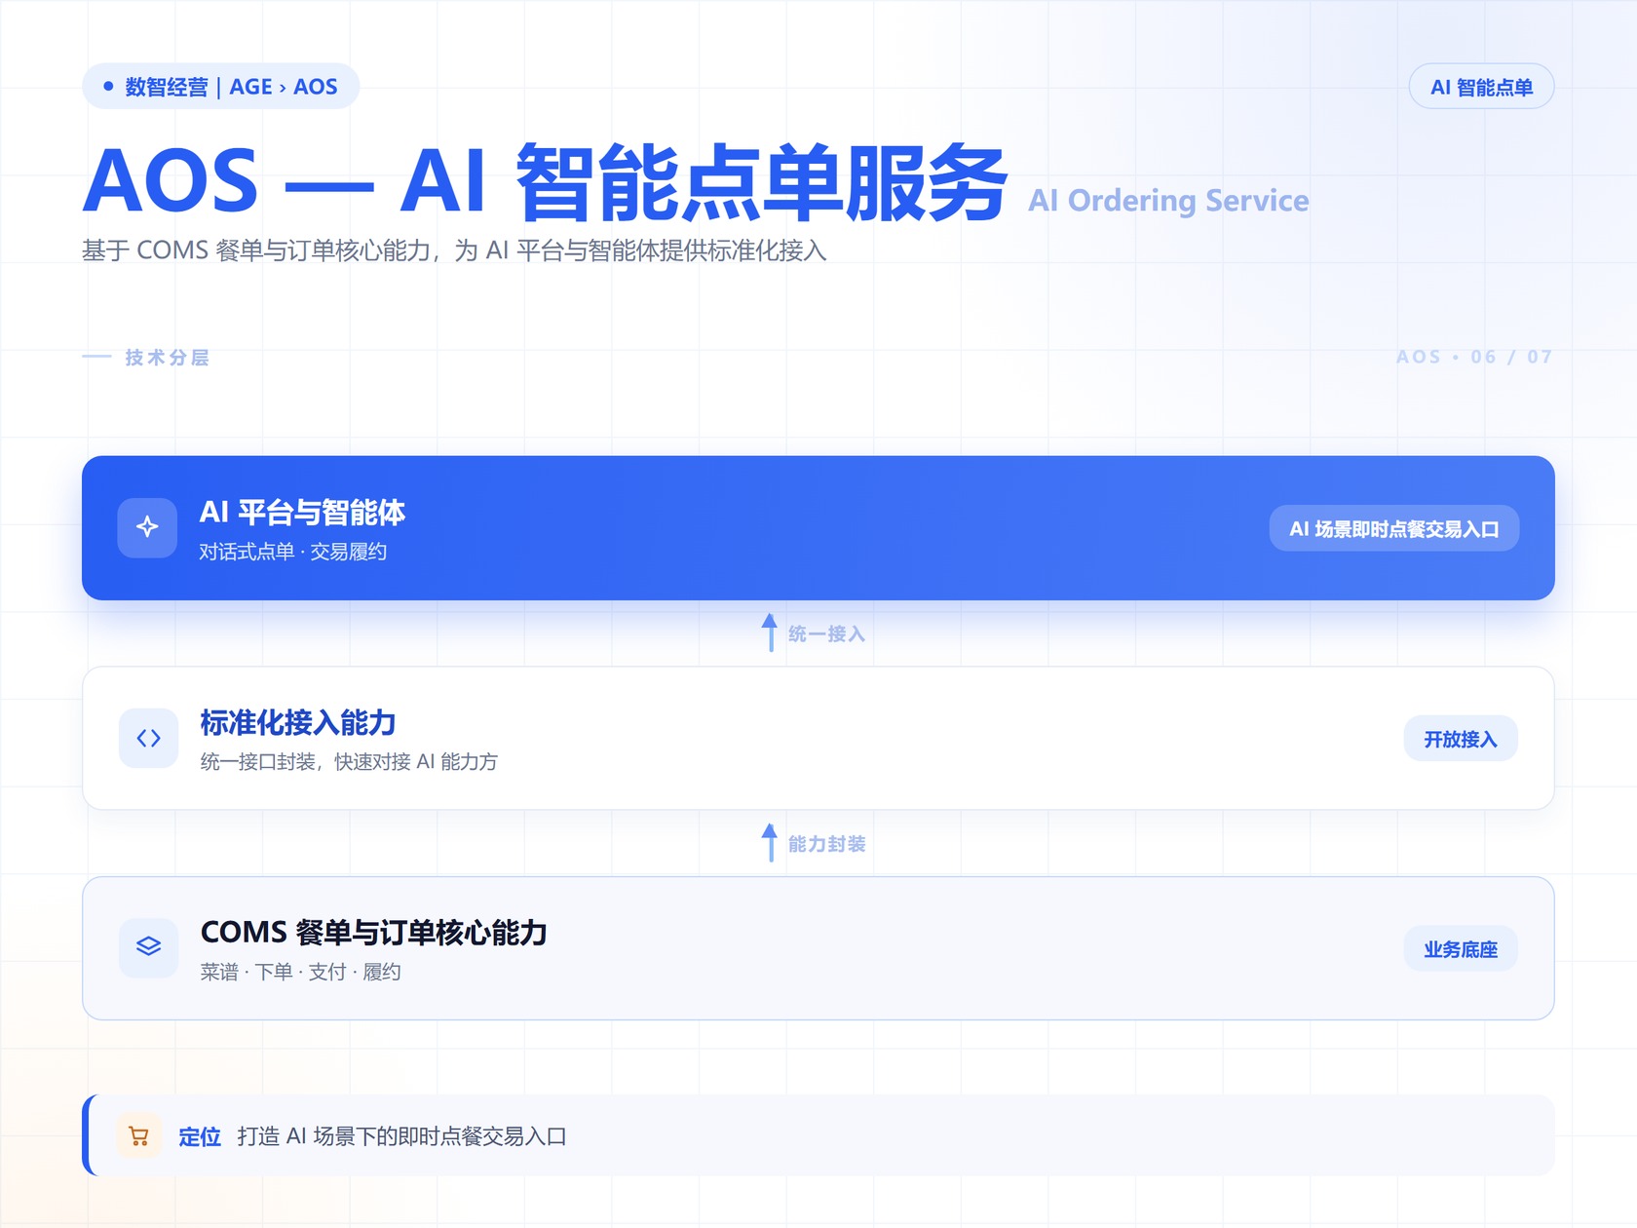Click the 业务底座 tag
This screenshot has width=1637, height=1228.
pos(1460,948)
